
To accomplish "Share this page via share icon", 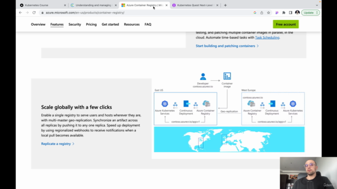I will coord(262,13).
